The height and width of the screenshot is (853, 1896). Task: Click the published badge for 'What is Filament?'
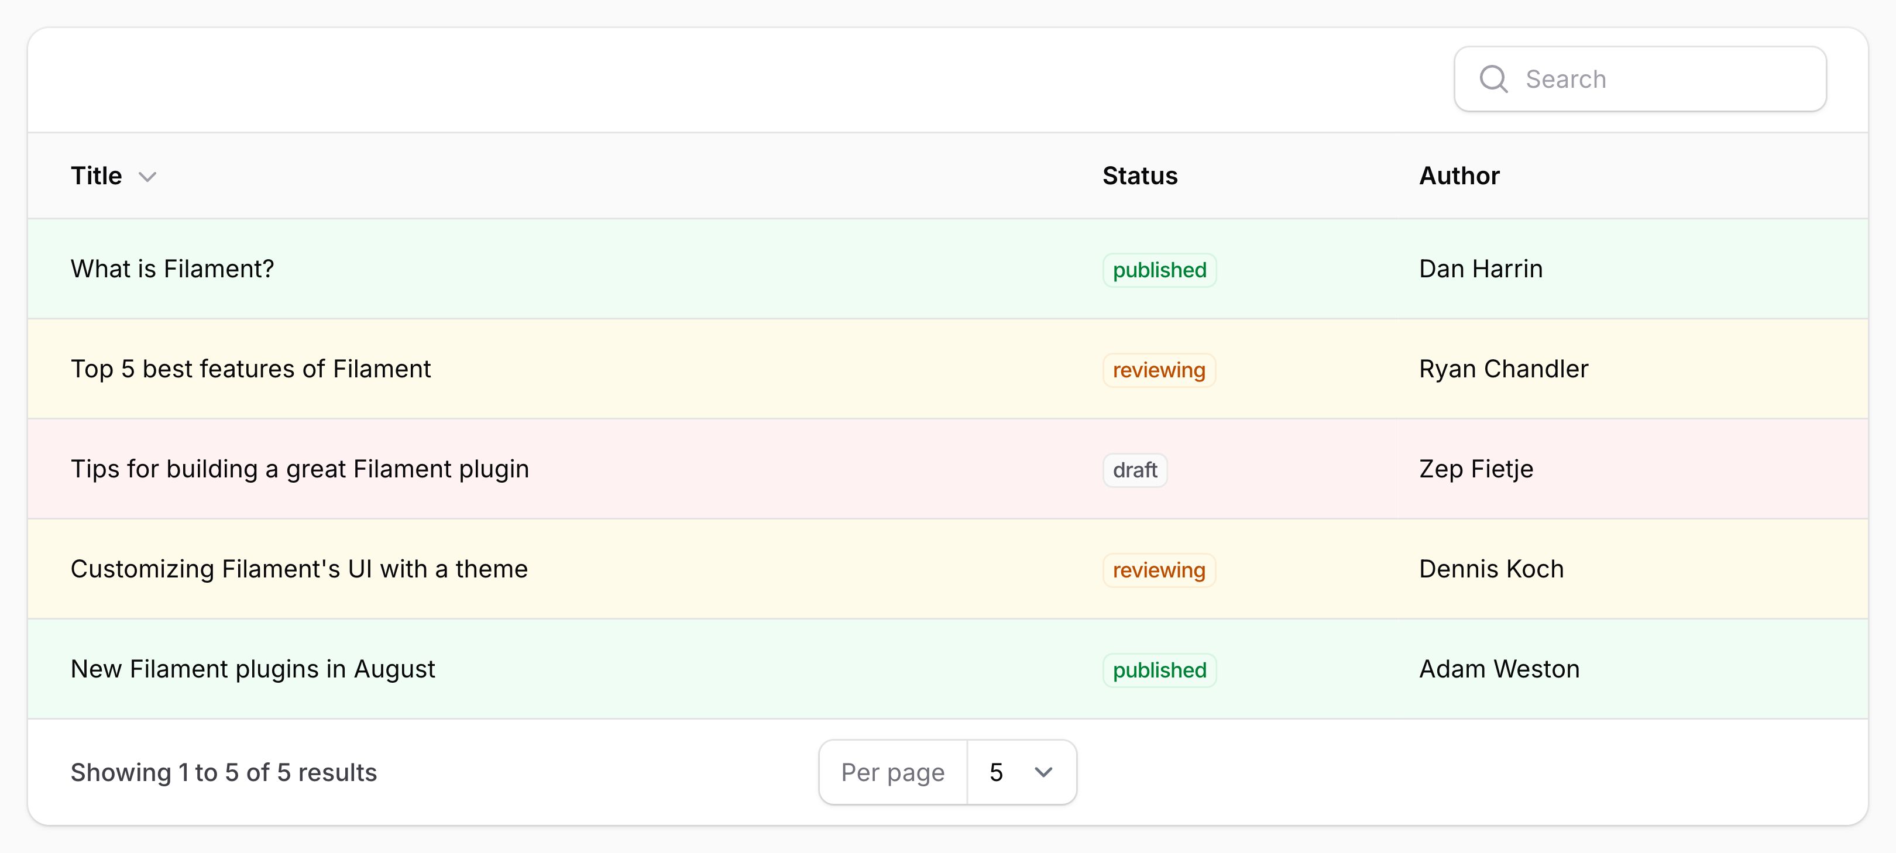[1159, 270]
